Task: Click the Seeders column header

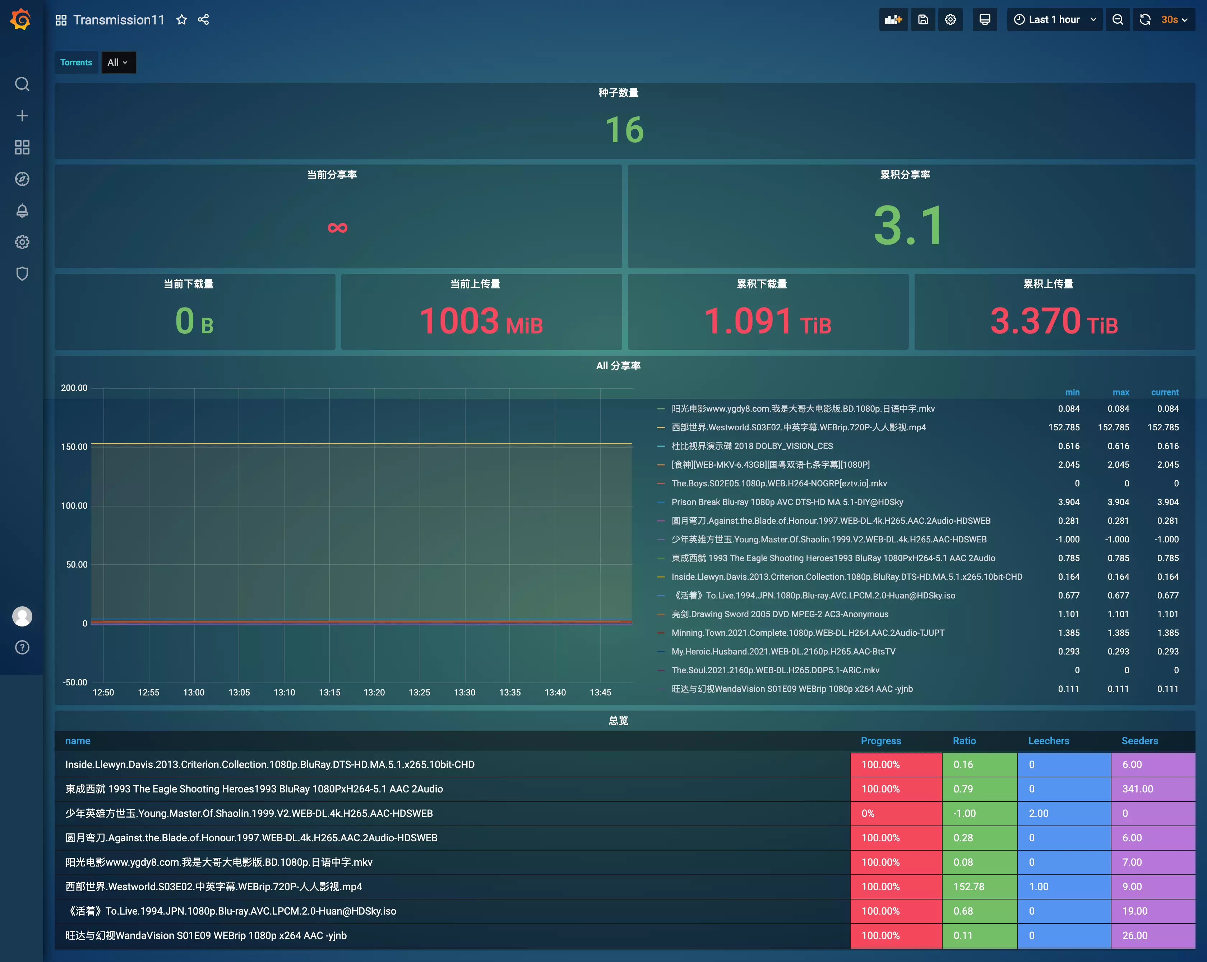Action: click(x=1139, y=741)
